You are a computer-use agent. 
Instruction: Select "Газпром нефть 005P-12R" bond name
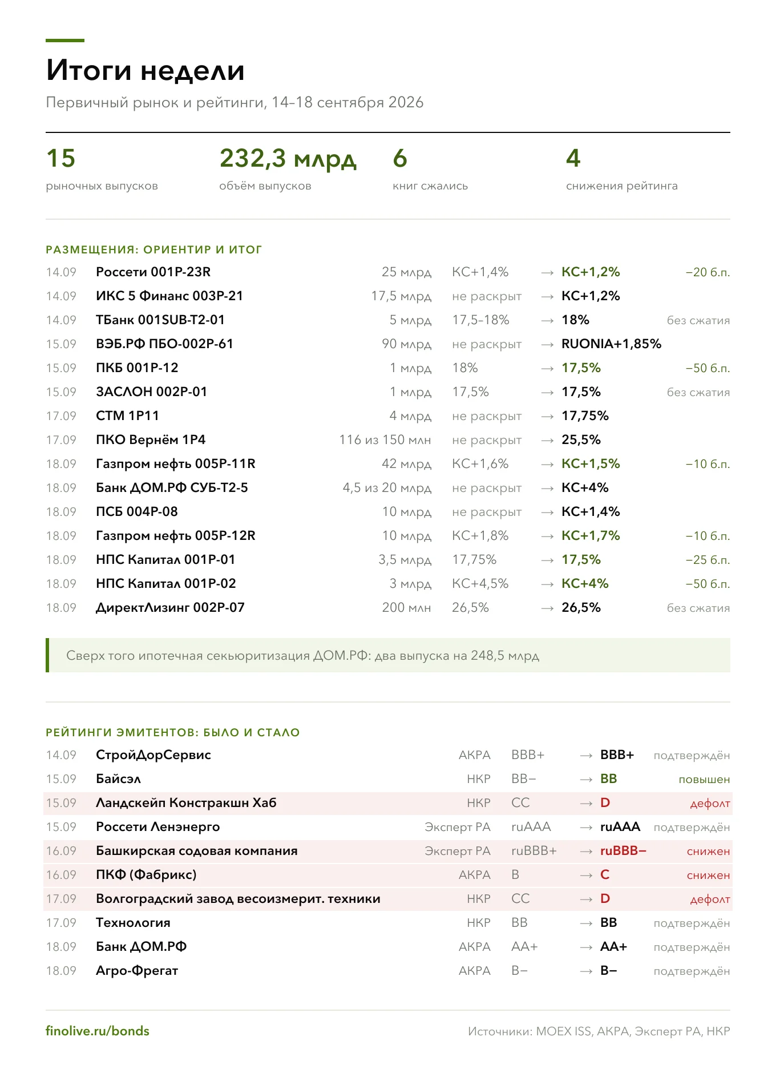(x=176, y=536)
